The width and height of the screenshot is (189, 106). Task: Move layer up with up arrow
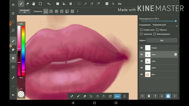coord(155,96)
